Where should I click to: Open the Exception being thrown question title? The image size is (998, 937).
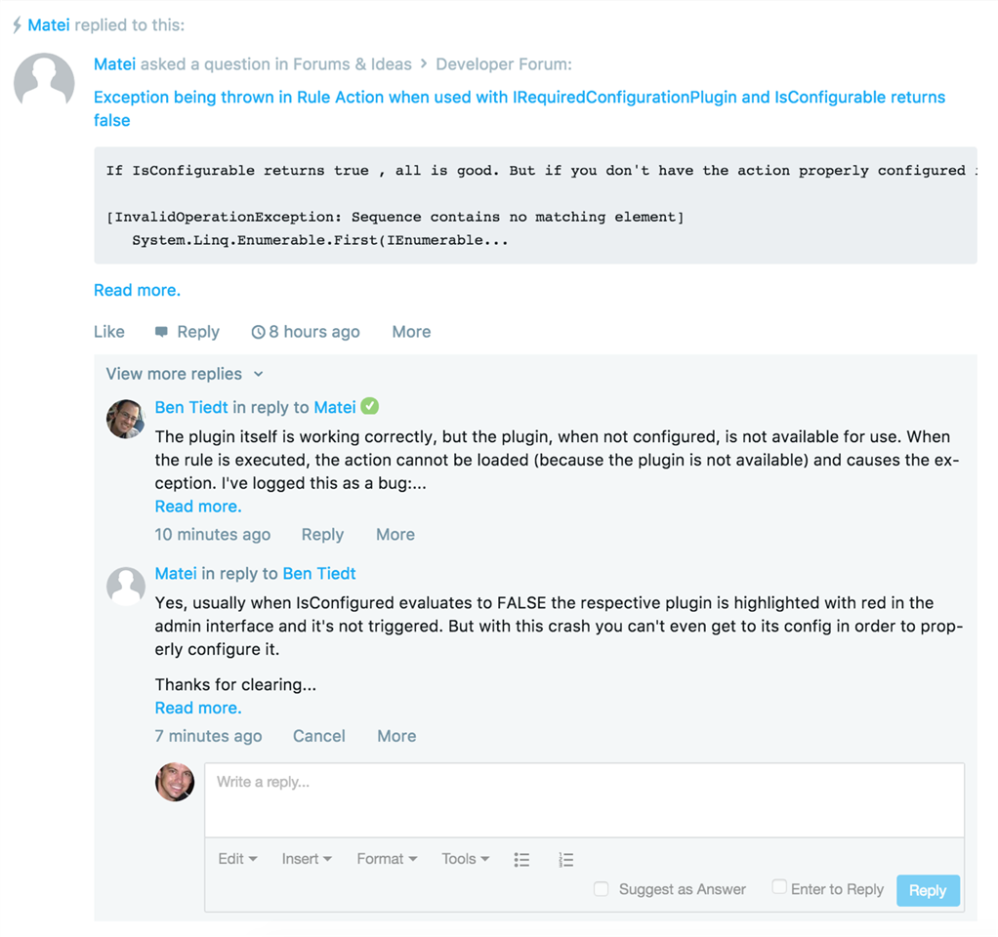tap(520, 108)
